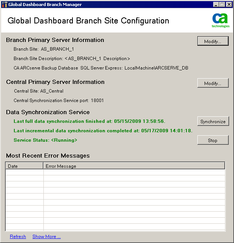Click Modify for Central Primary Server Information
This screenshot has height=243, width=234.
tap(213, 83)
